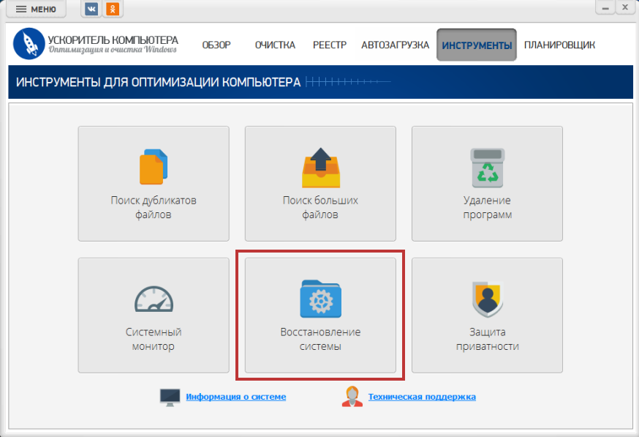This screenshot has width=639, height=437.
Task: Click the support person icon
Action: [x=352, y=397]
